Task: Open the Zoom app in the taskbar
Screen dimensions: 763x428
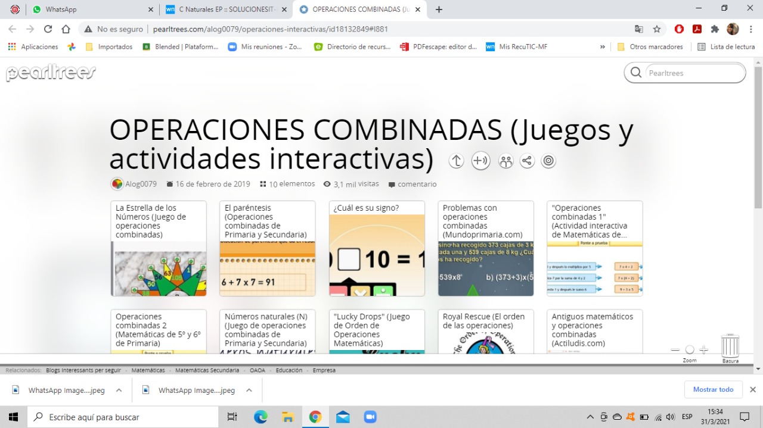Action: click(x=370, y=417)
